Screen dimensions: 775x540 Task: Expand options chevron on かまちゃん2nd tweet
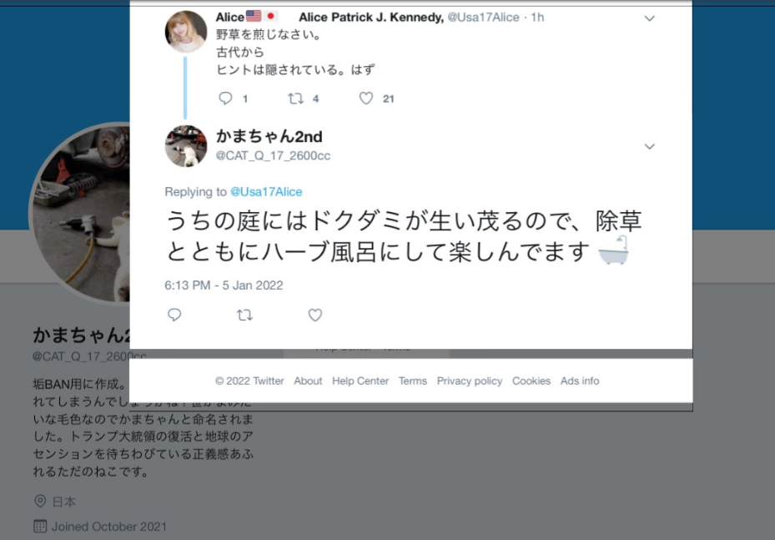650,146
